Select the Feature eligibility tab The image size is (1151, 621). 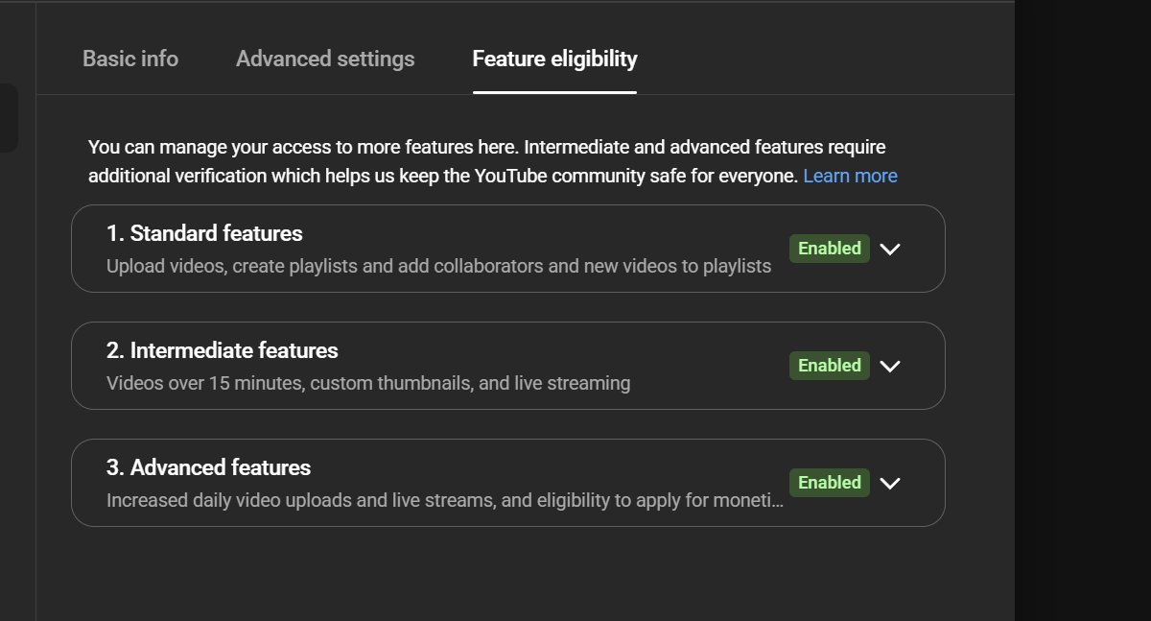(554, 59)
